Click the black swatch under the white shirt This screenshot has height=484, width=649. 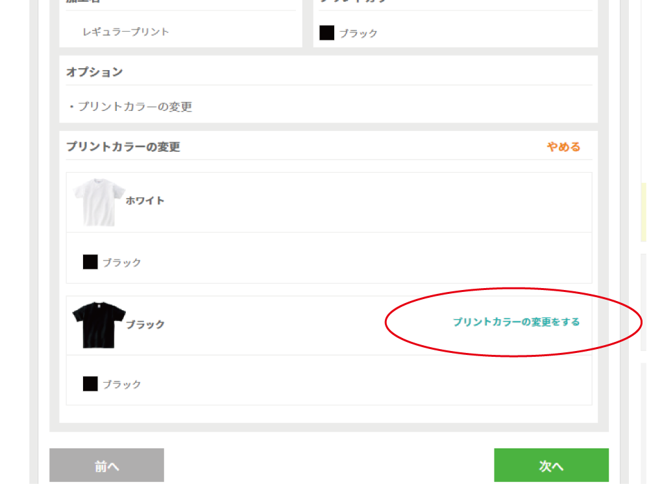tap(89, 262)
